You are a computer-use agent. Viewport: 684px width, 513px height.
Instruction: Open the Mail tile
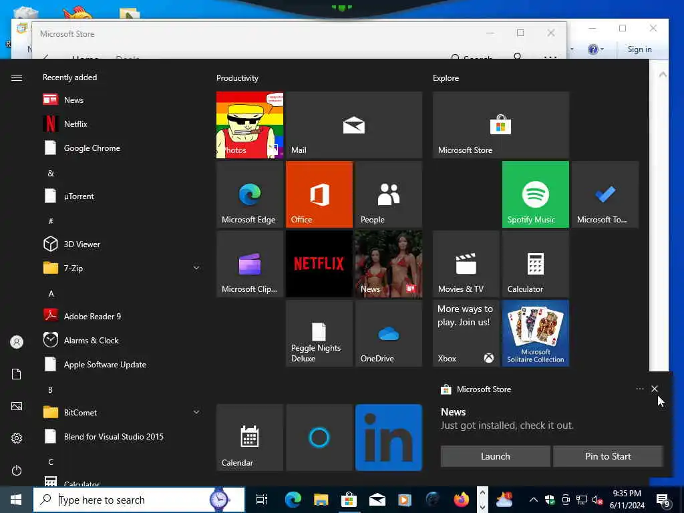click(x=354, y=125)
